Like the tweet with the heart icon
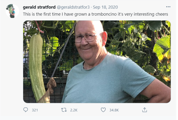 (103, 110)
